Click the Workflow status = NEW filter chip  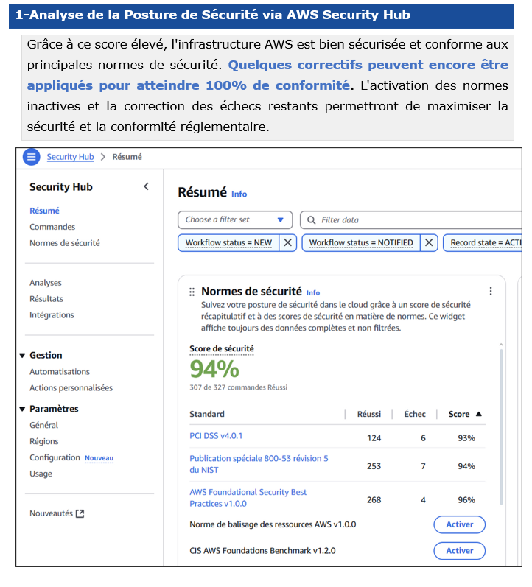click(228, 242)
